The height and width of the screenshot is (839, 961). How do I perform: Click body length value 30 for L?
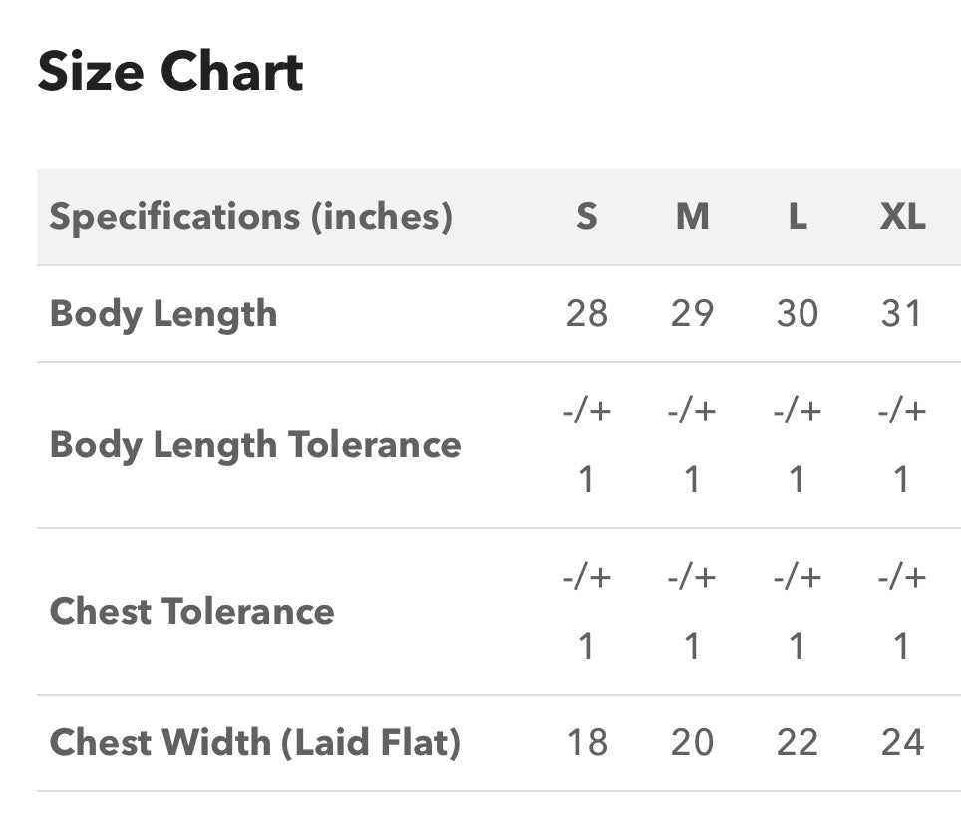[x=797, y=314]
